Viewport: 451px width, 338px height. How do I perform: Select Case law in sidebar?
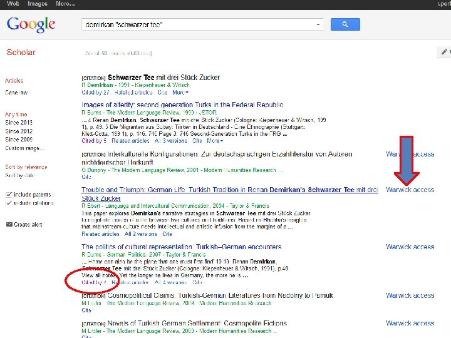pyautogui.click(x=16, y=93)
